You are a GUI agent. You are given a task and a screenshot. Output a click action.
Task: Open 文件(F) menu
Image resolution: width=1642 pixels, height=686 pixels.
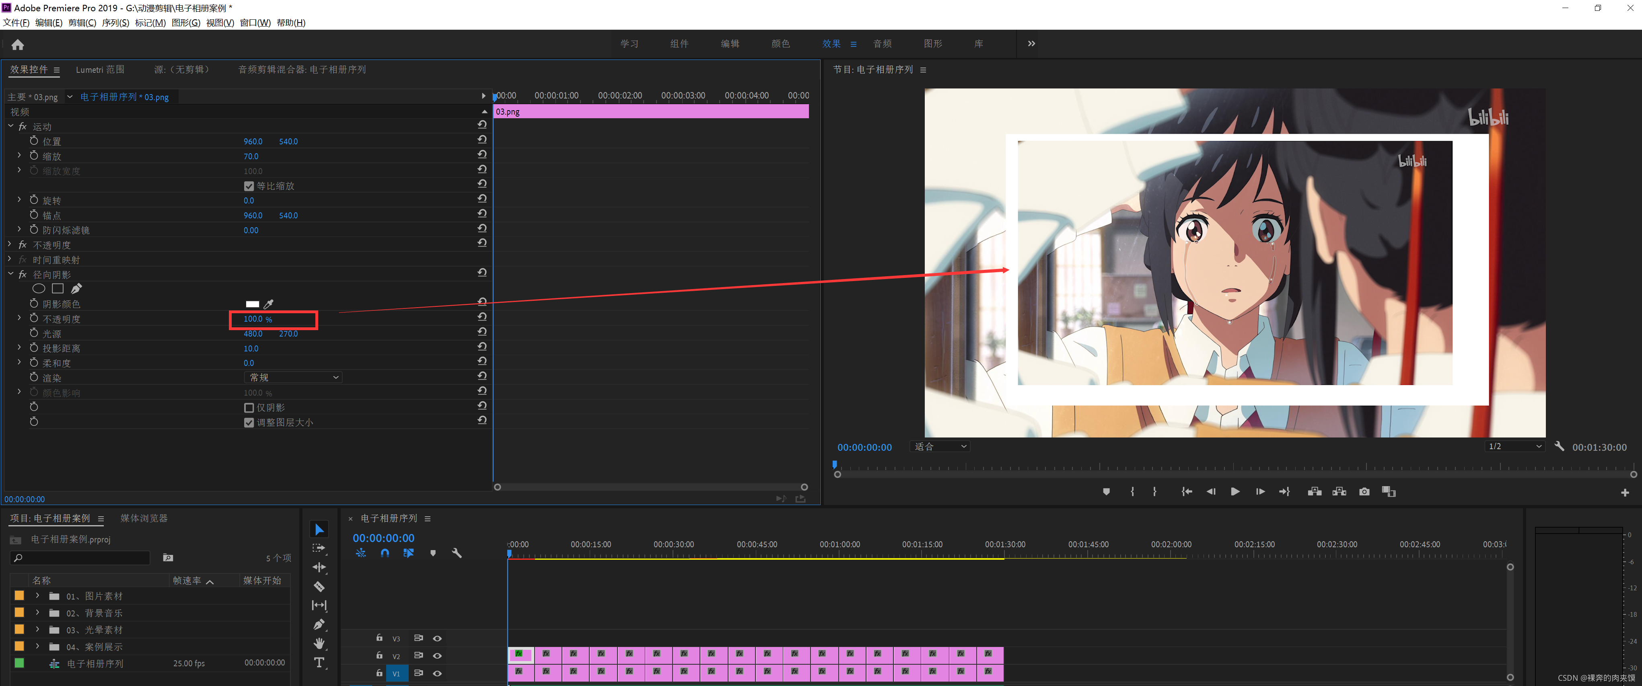tap(16, 23)
